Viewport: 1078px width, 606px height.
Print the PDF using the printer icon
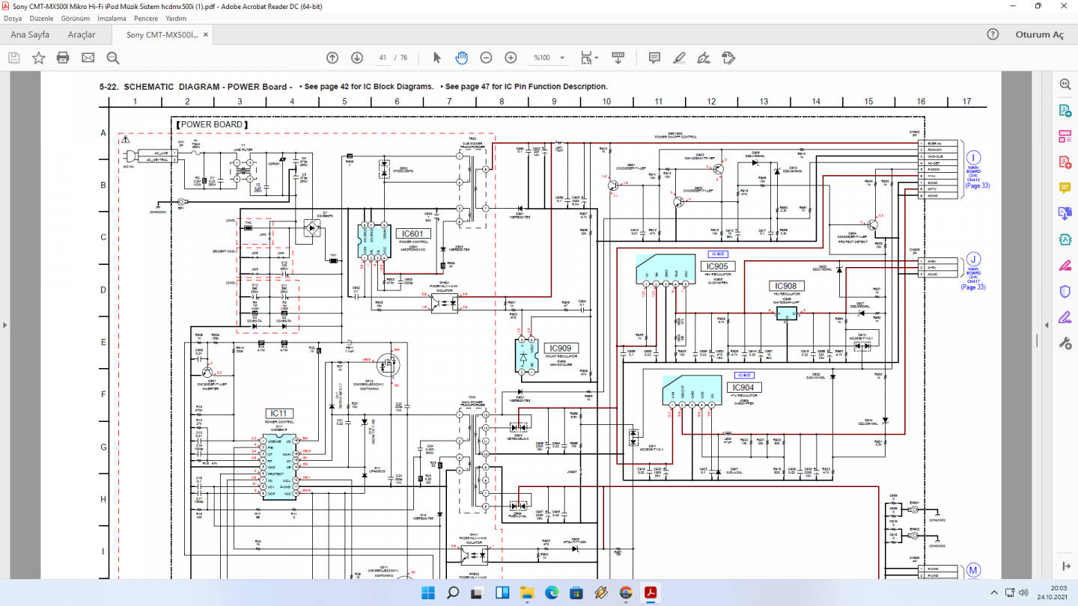coord(63,58)
